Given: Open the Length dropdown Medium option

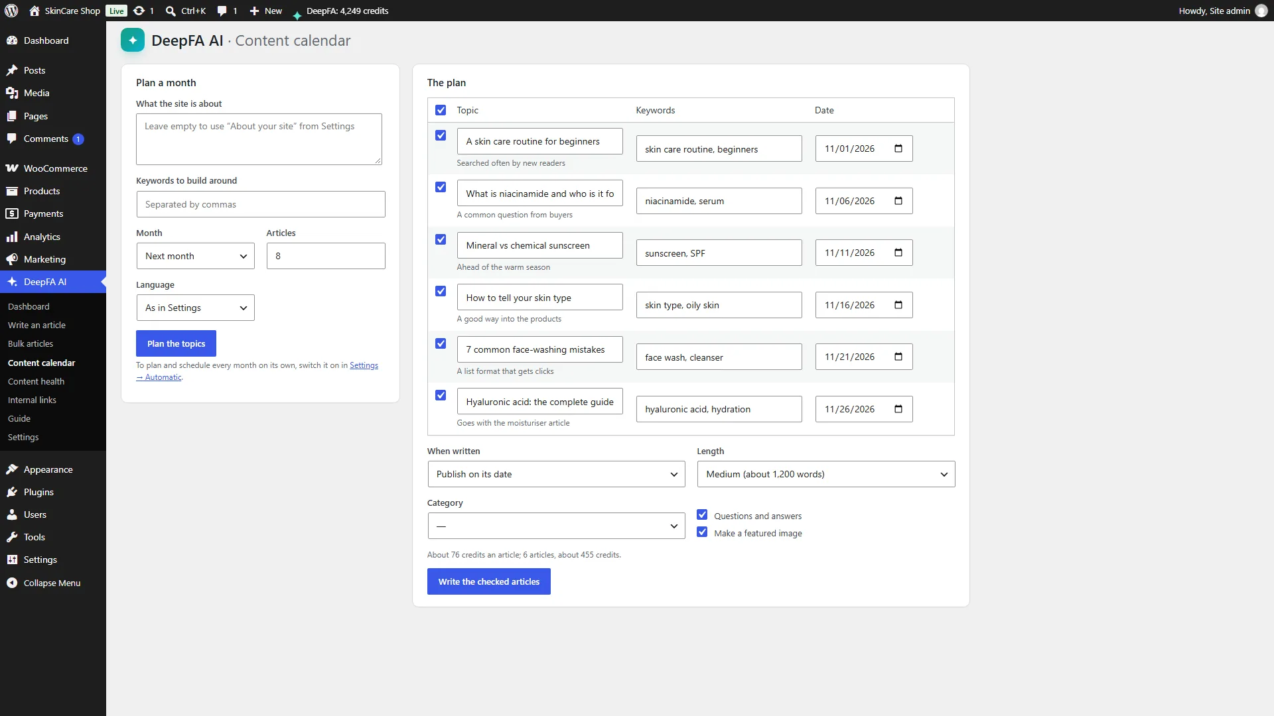Looking at the screenshot, I should pos(826,474).
